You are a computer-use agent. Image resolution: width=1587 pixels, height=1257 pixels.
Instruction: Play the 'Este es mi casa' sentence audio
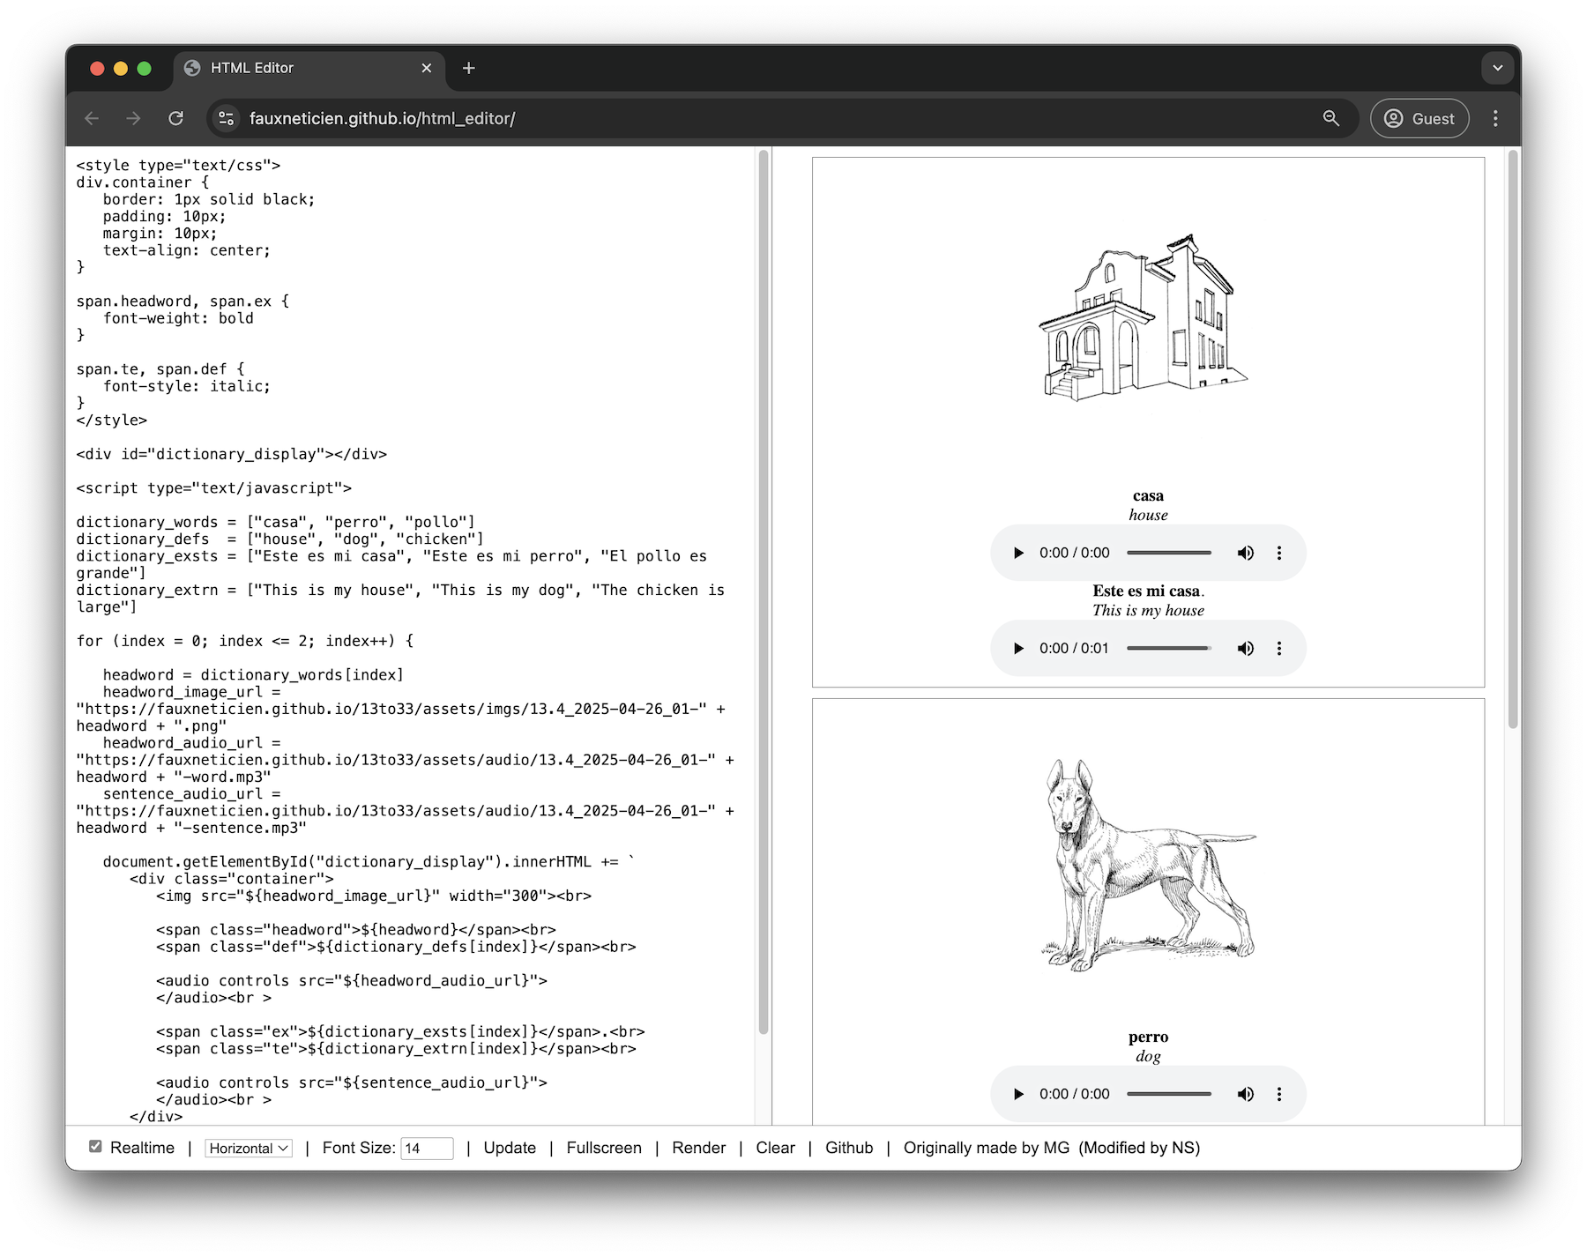coord(1018,648)
